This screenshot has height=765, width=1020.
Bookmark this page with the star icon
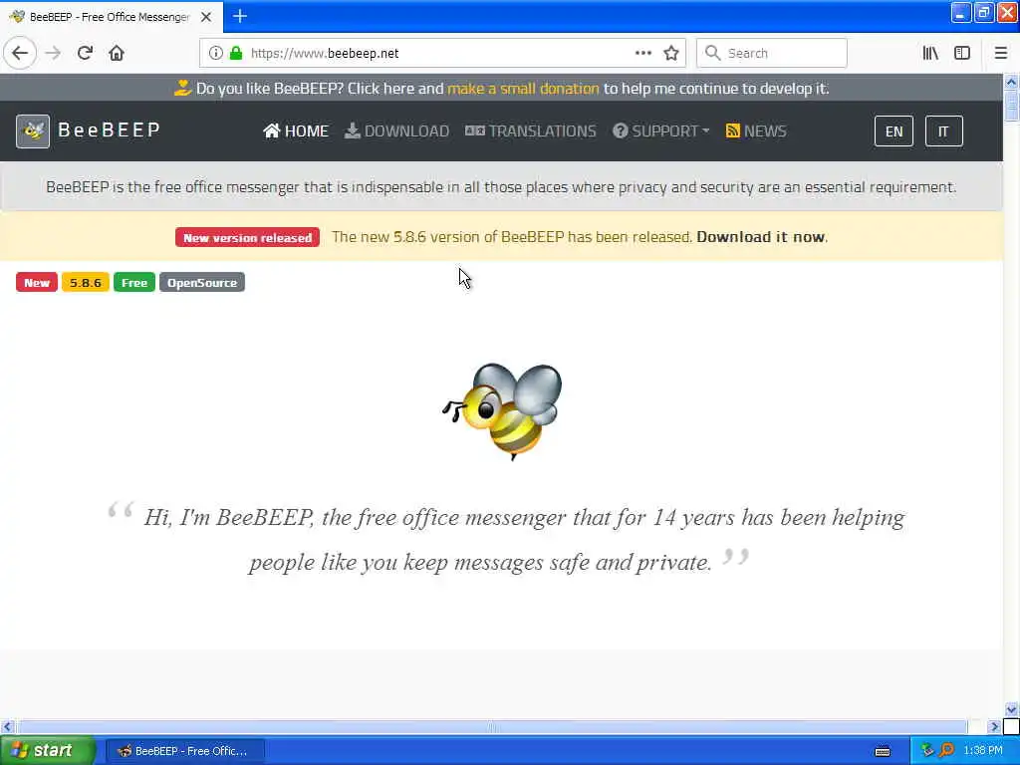click(x=671, y=53)
